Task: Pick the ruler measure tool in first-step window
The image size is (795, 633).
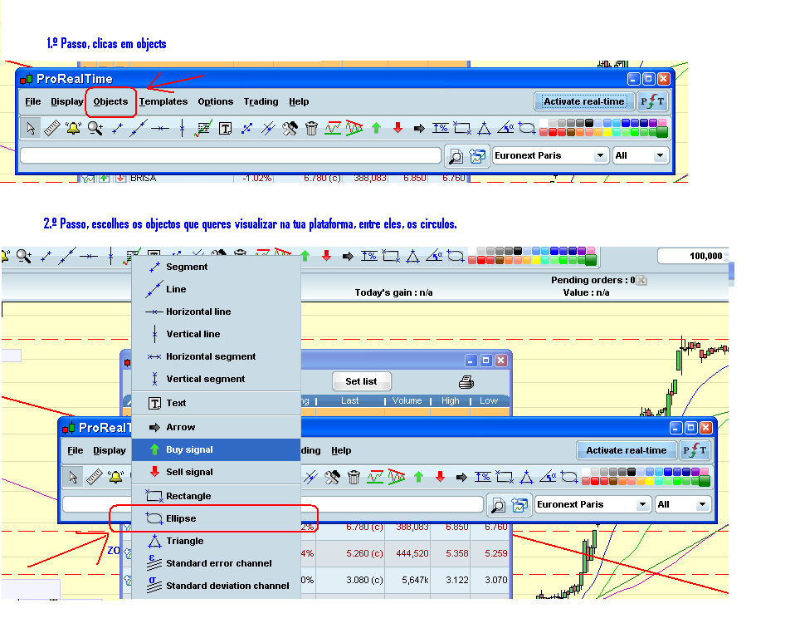Action: (x=51, y=129)
